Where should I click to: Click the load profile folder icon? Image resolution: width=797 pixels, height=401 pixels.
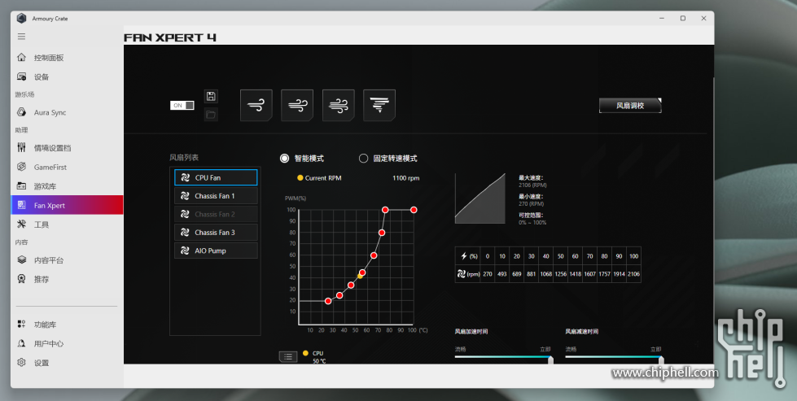point(211,115)
